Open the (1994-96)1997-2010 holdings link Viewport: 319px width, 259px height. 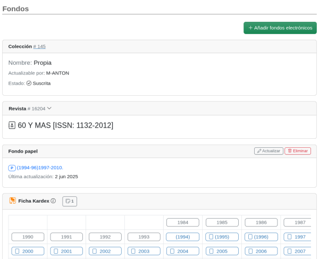tap(40, 168)
